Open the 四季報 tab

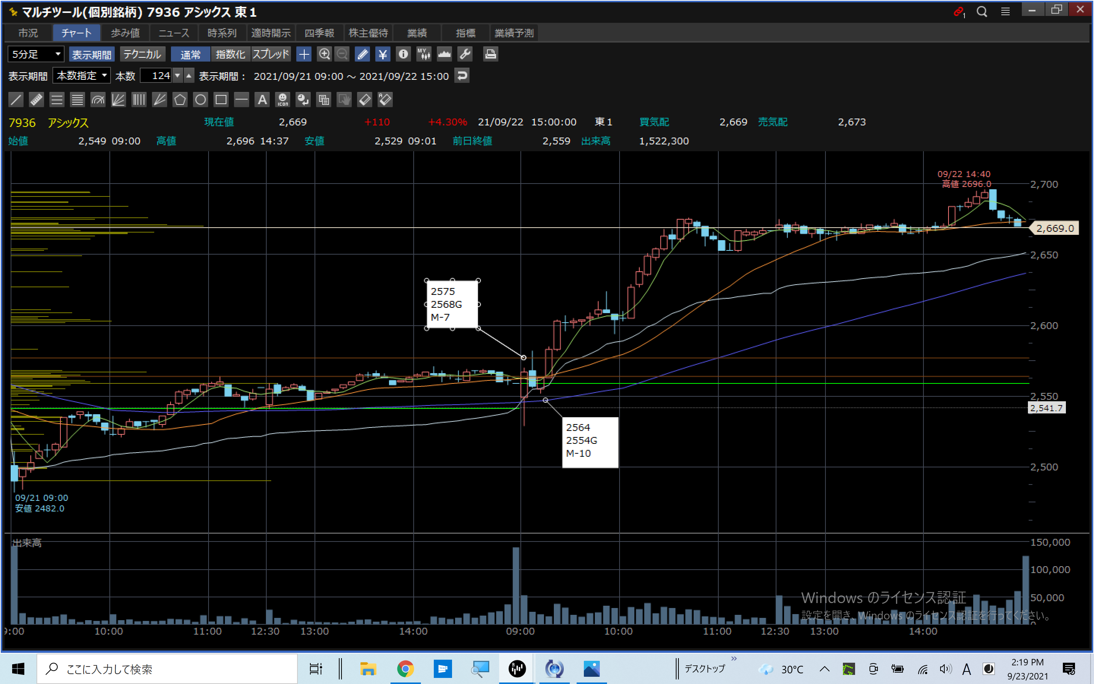coord(319,33)
